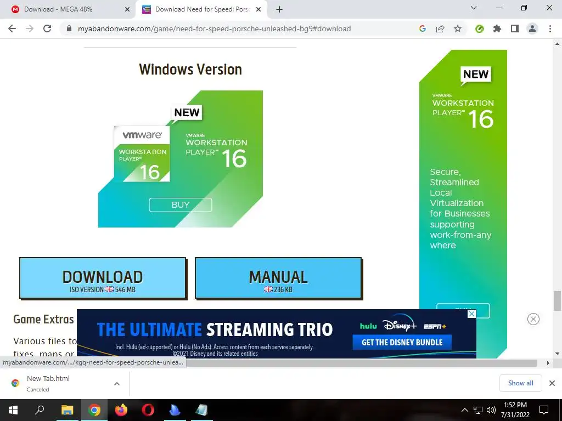The image size is (562, 421).
Task: Click the page scroll-up arrow
Action: [557, 44]
